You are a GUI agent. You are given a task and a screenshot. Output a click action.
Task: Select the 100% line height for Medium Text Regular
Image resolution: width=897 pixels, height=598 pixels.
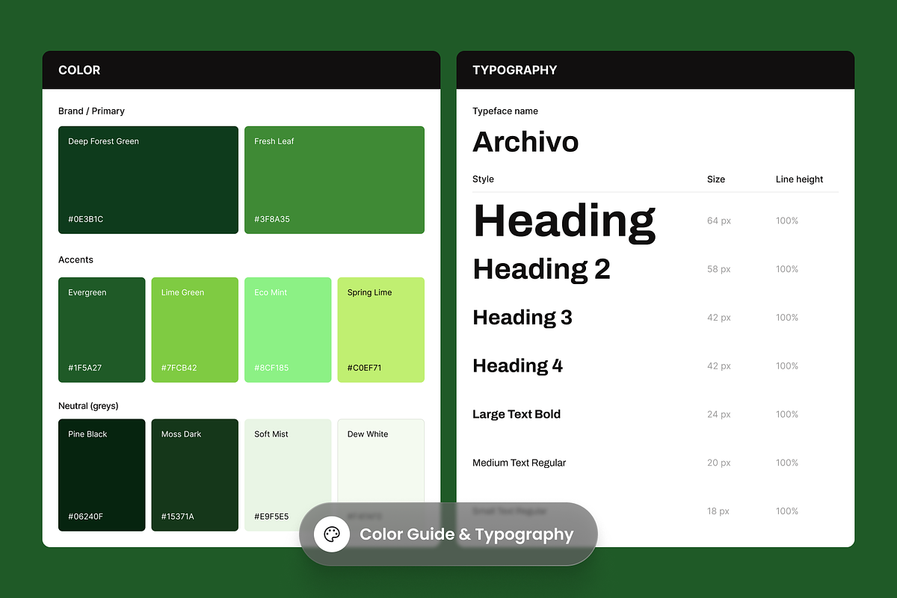point(787,463)
